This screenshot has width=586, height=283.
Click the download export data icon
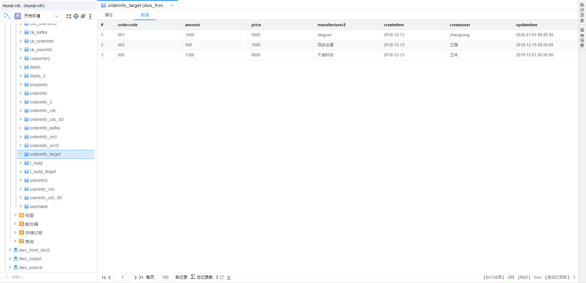click(x=229, y=277)
